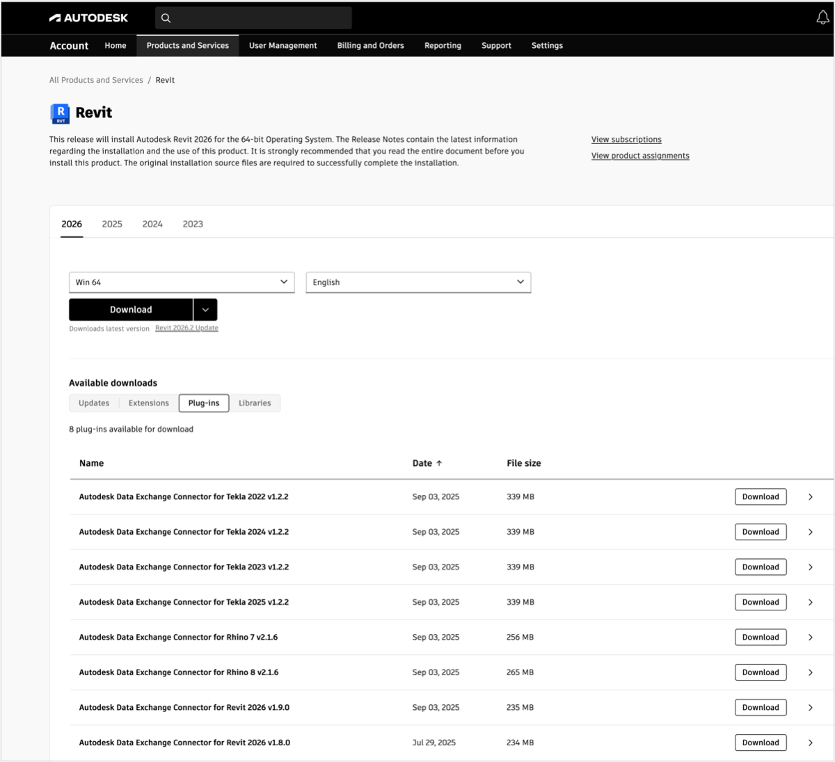Click the View product assignments link

coord(640,156)
